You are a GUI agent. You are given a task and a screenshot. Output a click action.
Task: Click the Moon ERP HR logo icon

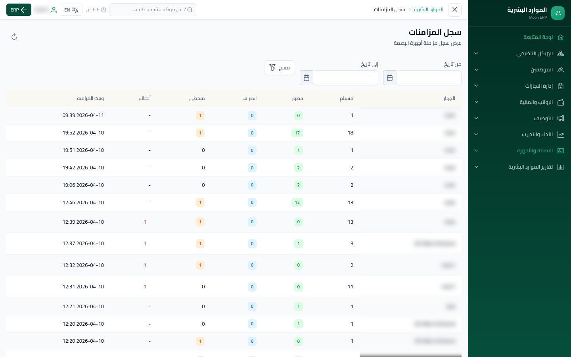click(x=558, y=13)
